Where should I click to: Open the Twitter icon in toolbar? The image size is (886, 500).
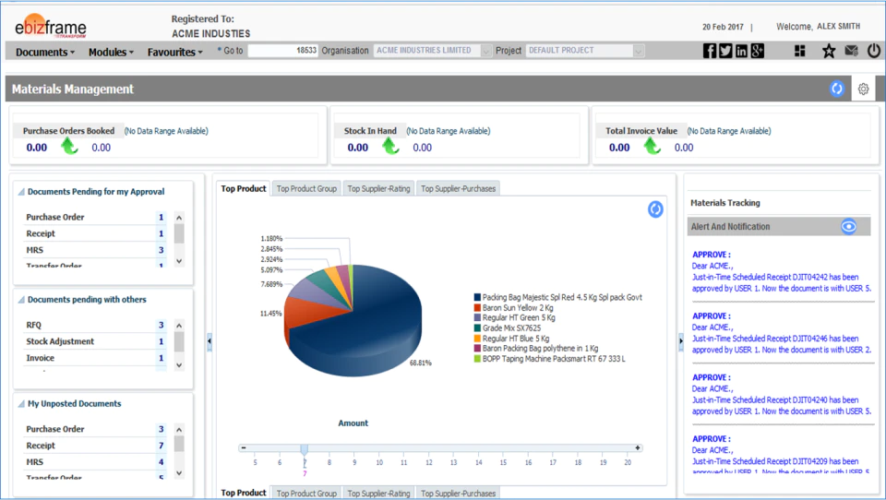725,51
